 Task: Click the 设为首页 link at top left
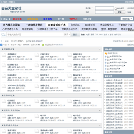pyautogui.click(x=4, y=2)
